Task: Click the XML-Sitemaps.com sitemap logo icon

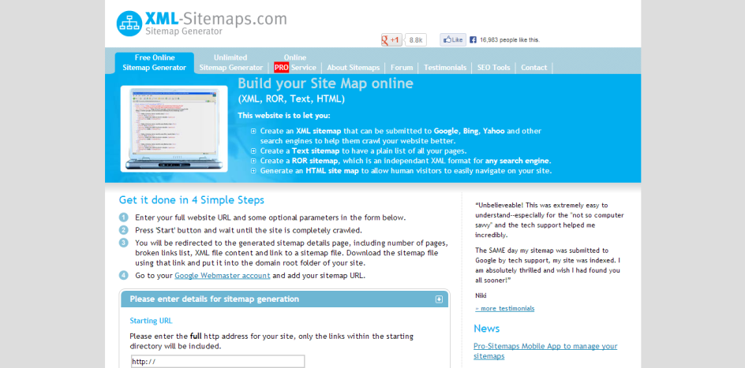Action: [x=129, y=24]
